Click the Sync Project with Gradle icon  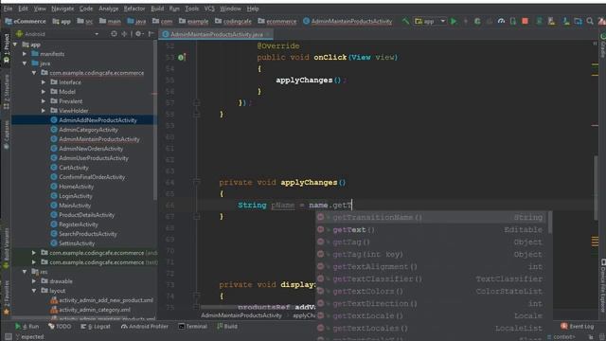click(x=540, y=21)
